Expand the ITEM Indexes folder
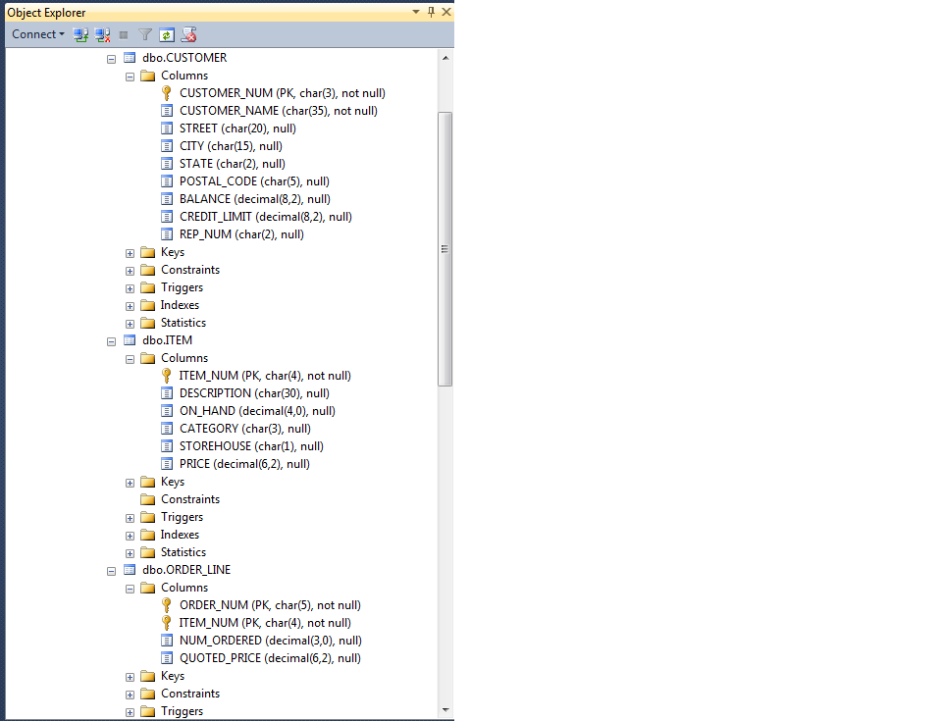 [130, 536]
